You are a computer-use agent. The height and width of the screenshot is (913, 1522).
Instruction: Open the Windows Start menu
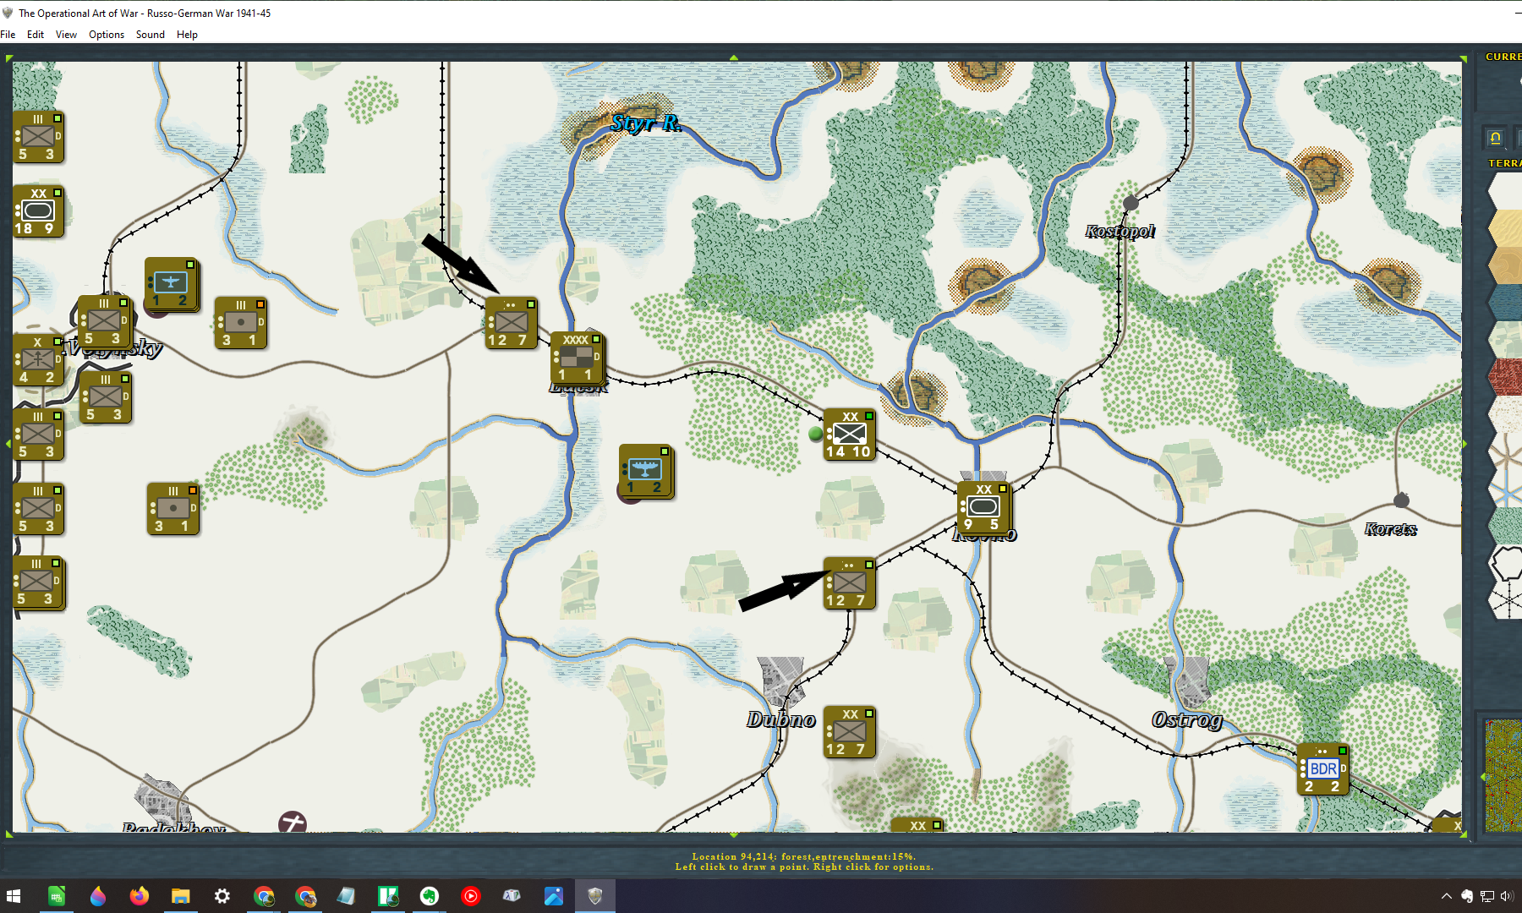(x=14, y=896)
